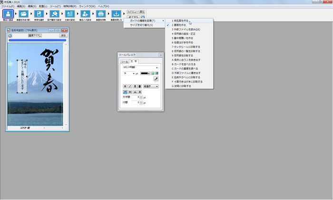Viewport: 333px width, 200px height.
Task: Open the MS P明朝 font dropdown
Action: click(x=140, y=67)
